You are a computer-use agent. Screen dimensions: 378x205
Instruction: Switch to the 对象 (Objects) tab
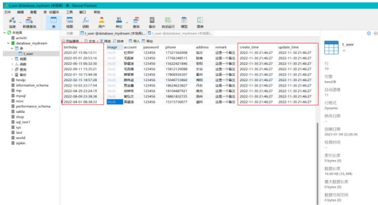point(70,33)
